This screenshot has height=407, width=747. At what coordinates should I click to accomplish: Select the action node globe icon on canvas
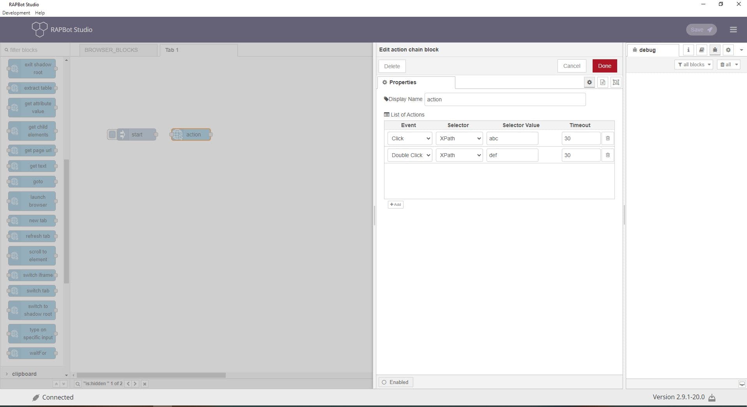pos(178,134)
